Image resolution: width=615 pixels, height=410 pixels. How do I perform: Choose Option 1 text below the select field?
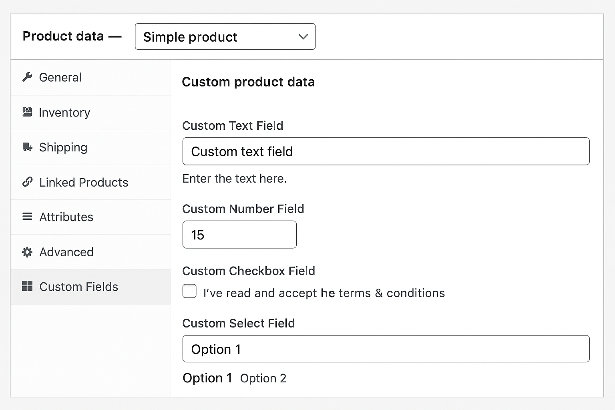[207, 378]
